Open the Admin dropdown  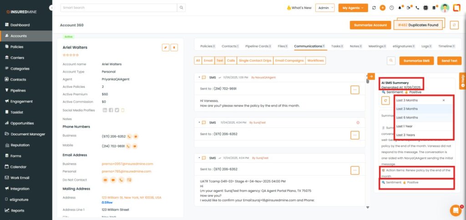click(325, 8)
